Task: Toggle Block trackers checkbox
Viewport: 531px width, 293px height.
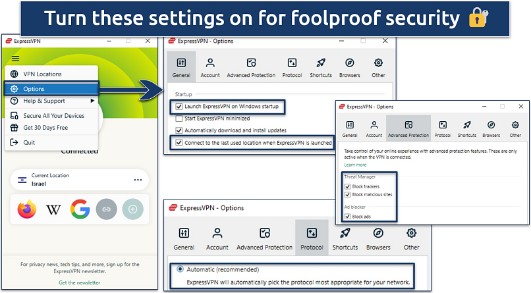Action: [347, 186]
